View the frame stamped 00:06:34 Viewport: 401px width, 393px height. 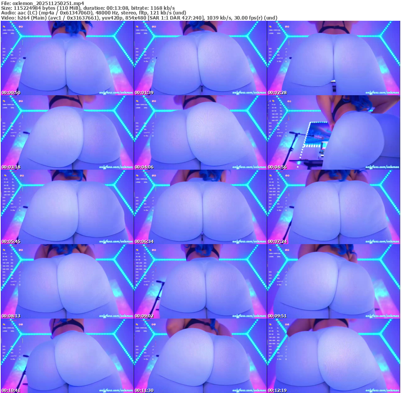click(x=200, y=207)
